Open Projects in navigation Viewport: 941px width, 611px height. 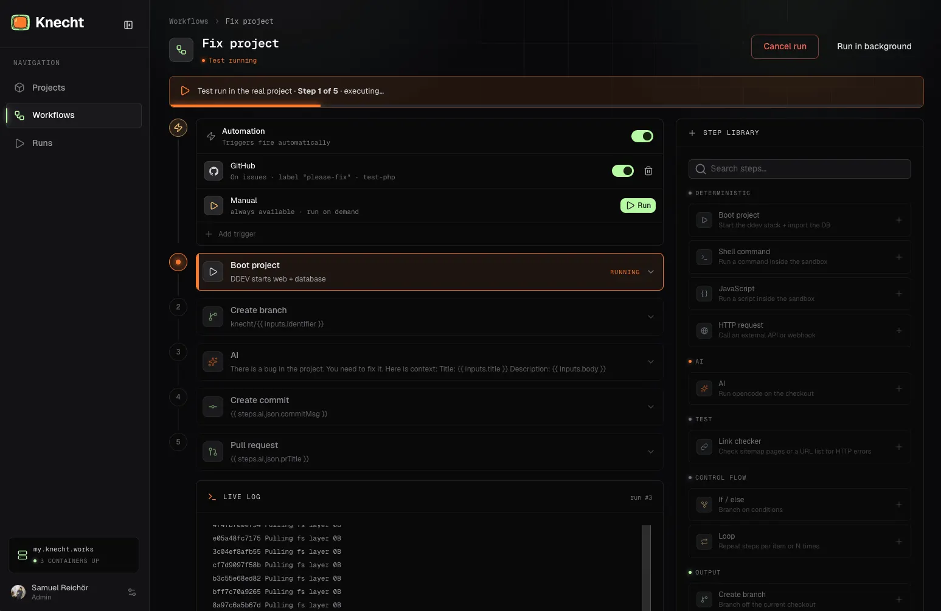pos(74,88)
